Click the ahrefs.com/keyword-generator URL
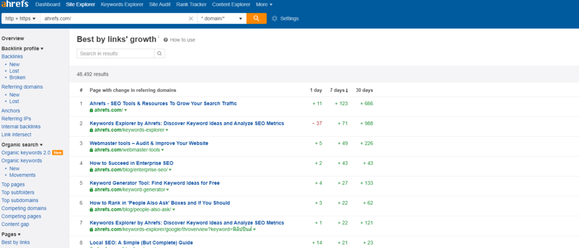This screenshot has width=579, height=248. tap(129, 190)
